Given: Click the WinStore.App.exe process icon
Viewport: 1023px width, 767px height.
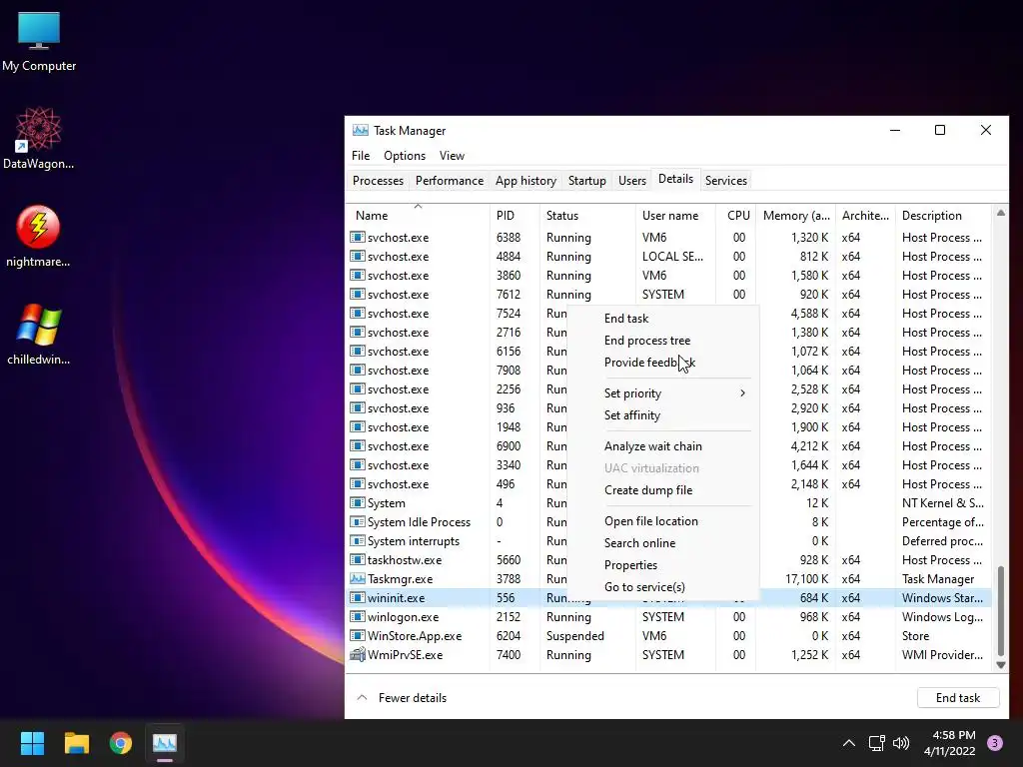Looking at the screenshot, I should click(x=357, y=635).
